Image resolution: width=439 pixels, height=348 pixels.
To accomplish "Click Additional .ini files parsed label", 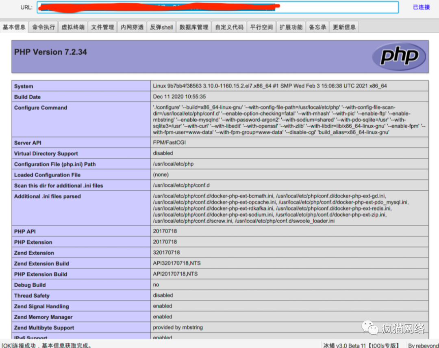I will 47,196.
